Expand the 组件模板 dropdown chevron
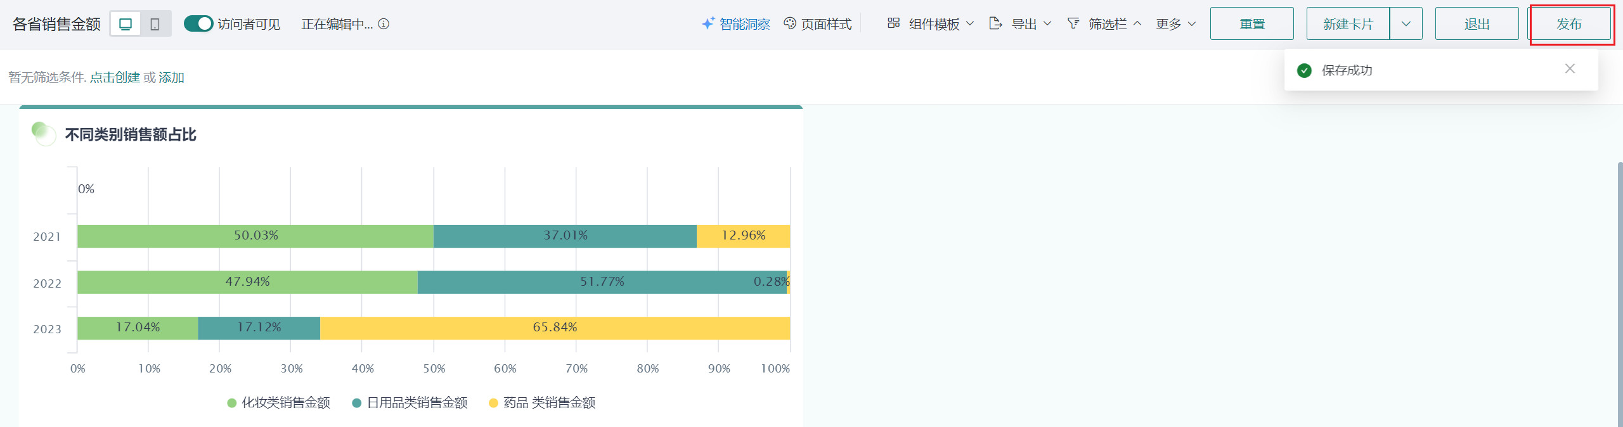This screenshot has height=427, width=1623. (x=970, y=24)
